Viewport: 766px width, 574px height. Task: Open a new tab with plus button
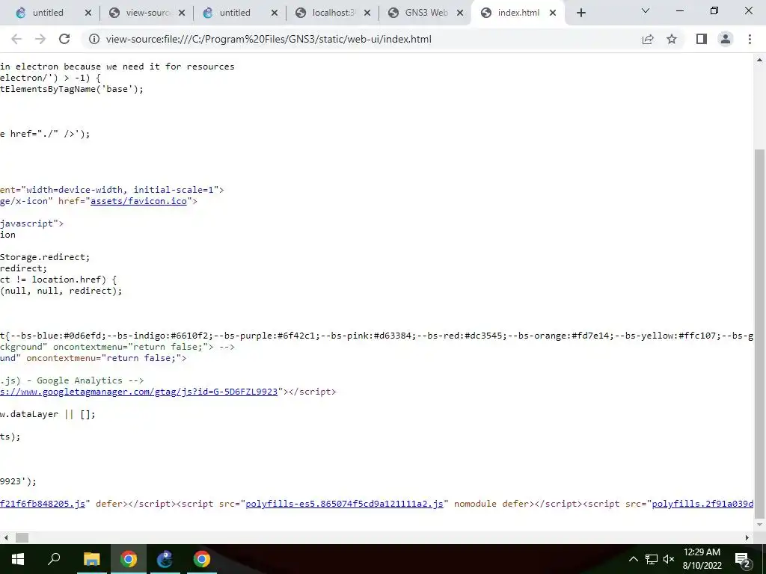point(580,13)
